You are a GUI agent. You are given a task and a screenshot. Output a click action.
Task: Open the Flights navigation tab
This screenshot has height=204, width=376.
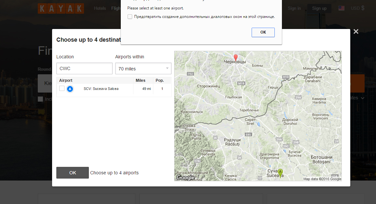tap(116, 8)
